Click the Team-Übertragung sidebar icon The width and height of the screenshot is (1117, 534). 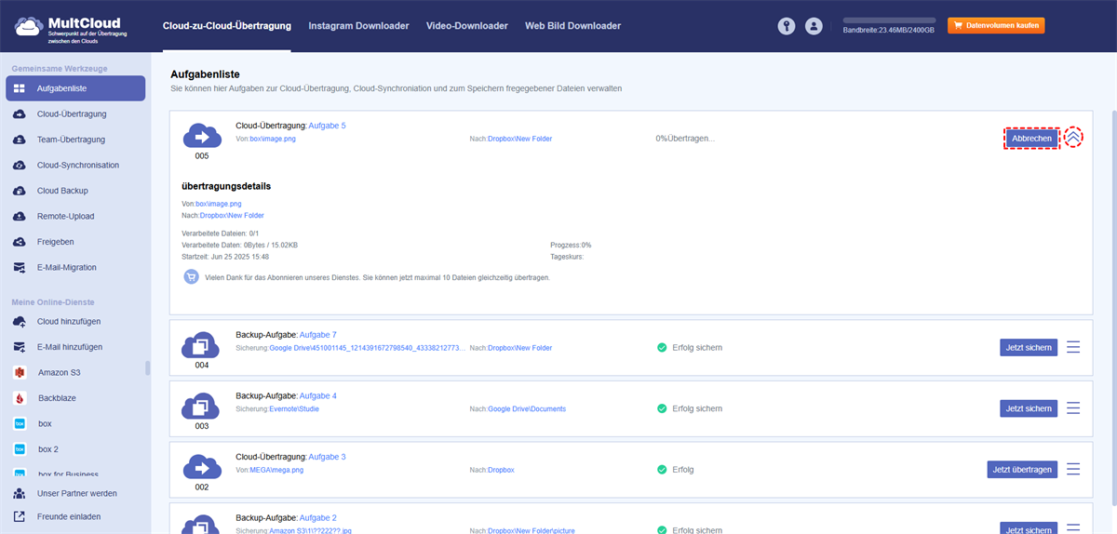(x=20, y=140)
